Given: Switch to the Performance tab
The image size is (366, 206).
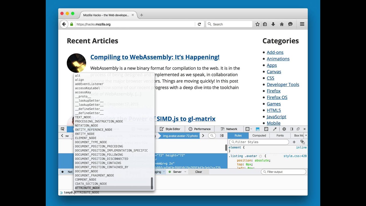Looking at the screenshot, I should (x=200, y=129).
